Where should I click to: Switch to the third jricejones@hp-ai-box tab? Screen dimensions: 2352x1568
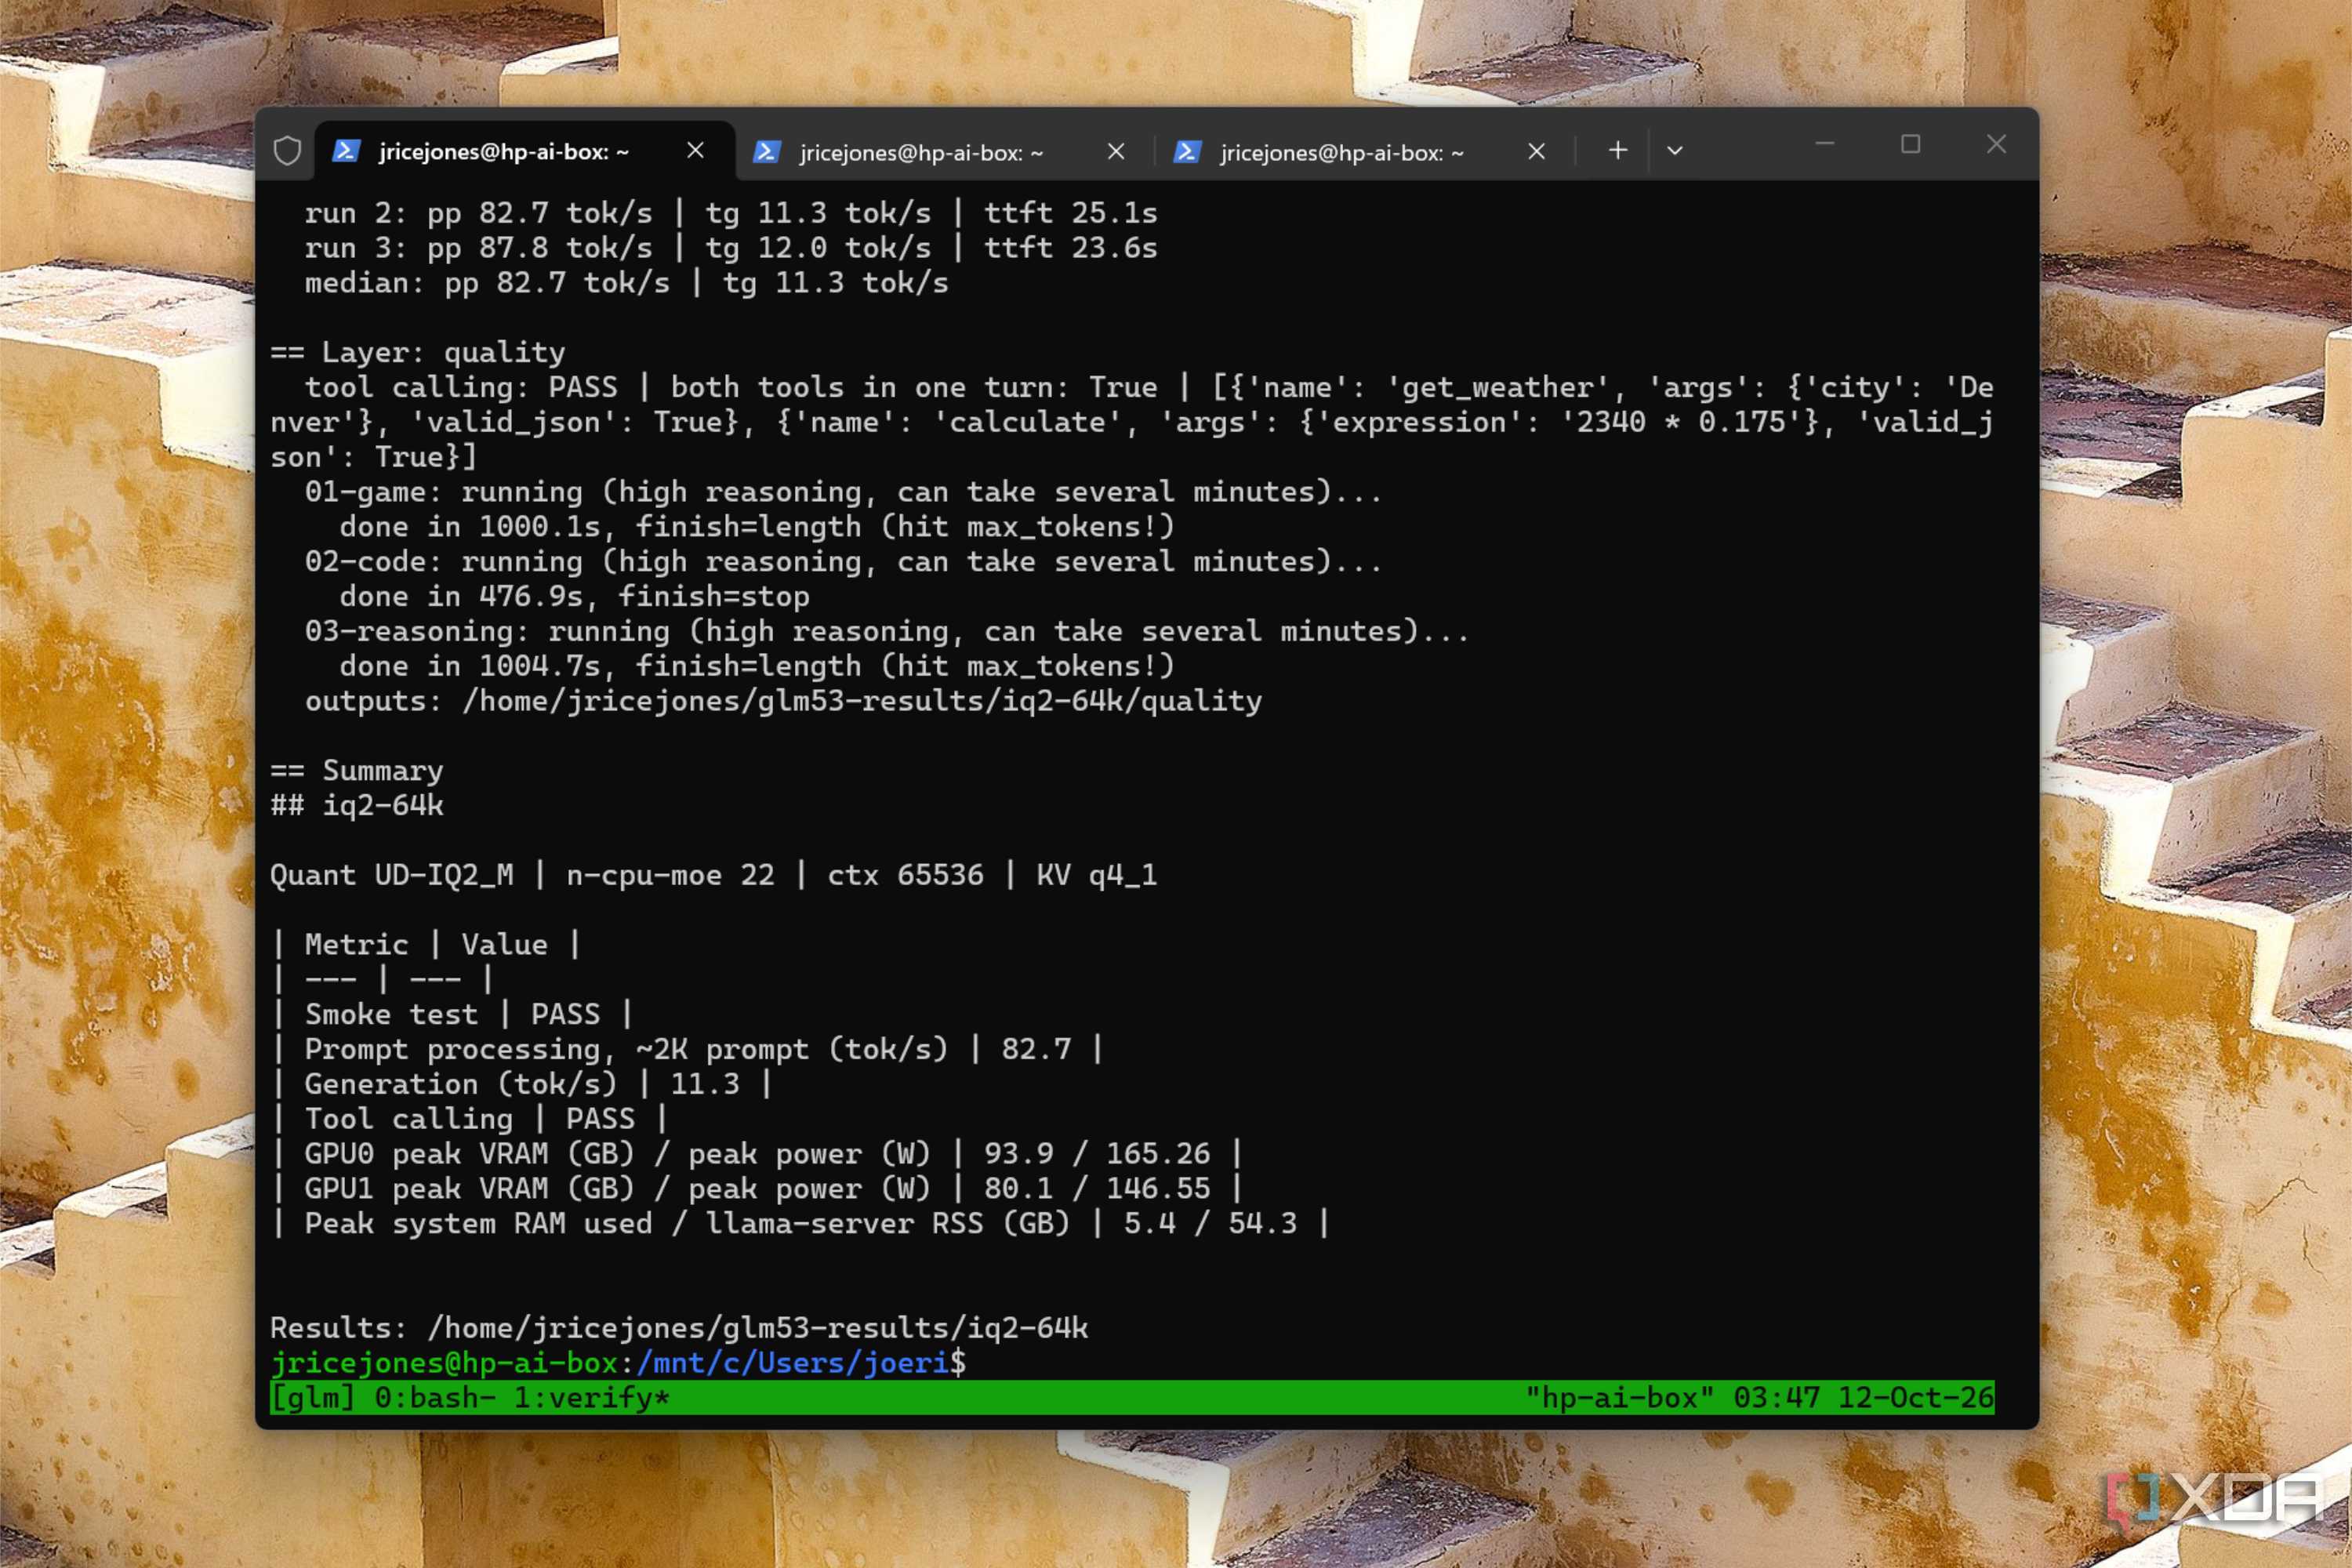click(1365, 152)
